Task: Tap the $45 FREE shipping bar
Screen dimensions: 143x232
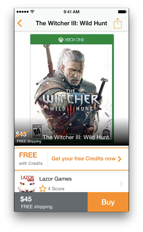Action: [x=51, y=202]
